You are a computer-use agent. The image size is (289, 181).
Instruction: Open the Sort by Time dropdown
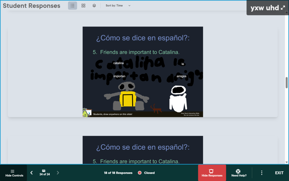point(118,6)
